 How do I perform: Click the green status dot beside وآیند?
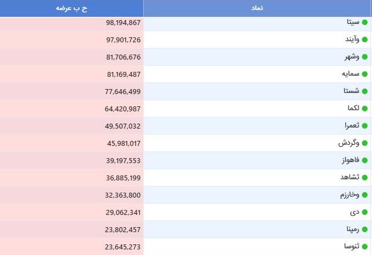pos(365,40)
